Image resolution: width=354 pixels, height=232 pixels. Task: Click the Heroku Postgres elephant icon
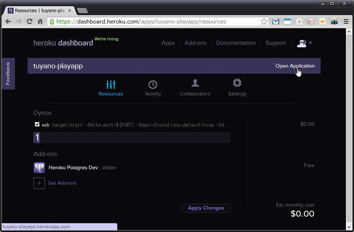[x=39, y=168]
